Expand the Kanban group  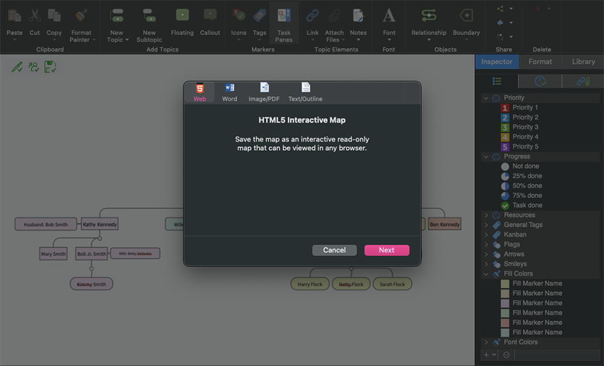click(x=486, y=235)
